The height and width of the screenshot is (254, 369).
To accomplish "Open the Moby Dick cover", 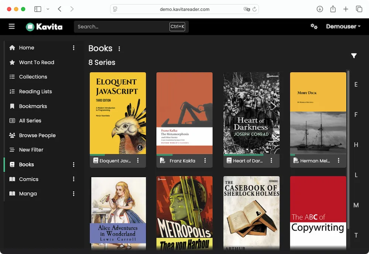I will [318, 113].
